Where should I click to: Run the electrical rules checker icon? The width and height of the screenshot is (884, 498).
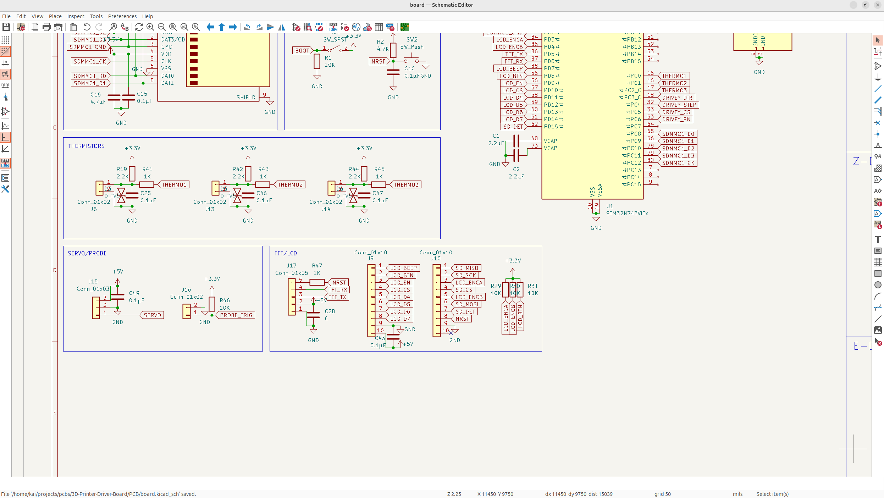pos(345,27)
